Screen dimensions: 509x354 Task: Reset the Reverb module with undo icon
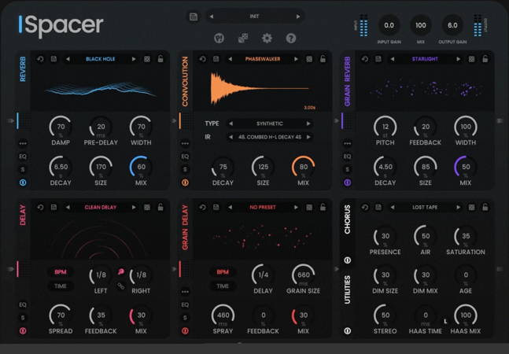39,59
